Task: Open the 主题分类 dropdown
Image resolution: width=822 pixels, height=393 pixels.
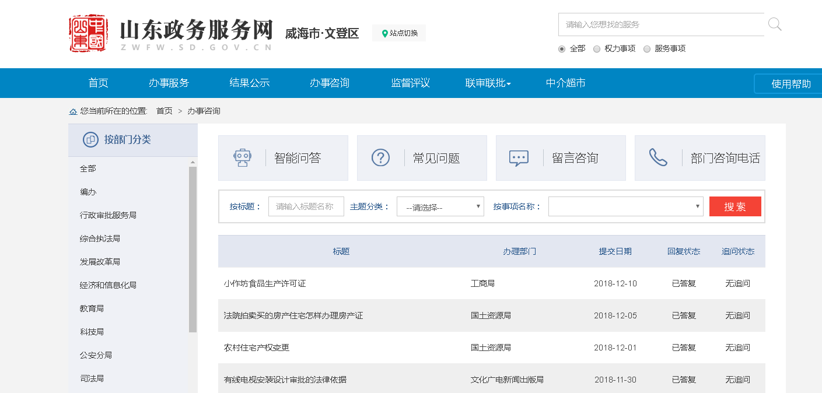Action: pyautogui.click(x=440, y=206)
